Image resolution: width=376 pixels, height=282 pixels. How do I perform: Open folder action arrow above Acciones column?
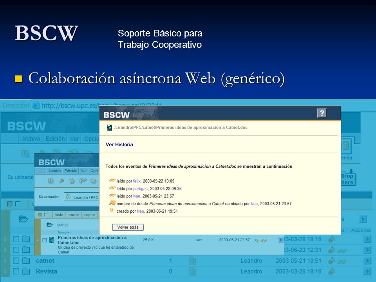pos(363,219)
